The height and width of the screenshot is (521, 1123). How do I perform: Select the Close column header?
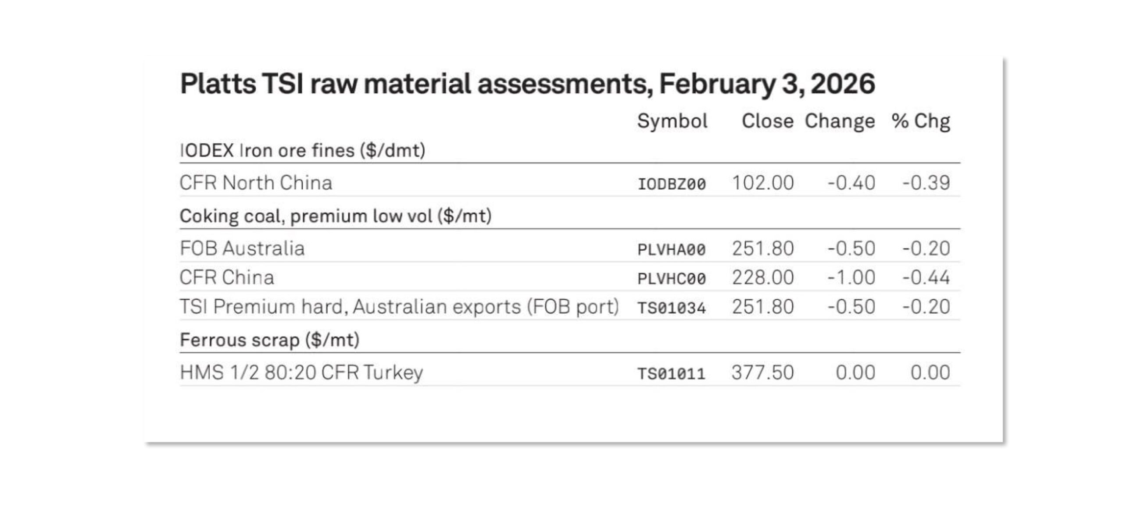tap(767, 121)
